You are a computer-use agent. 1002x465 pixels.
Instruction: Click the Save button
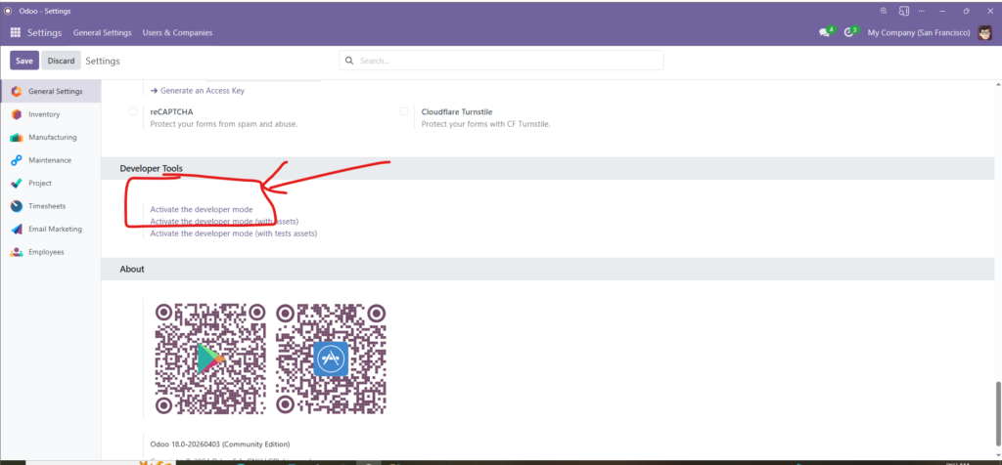click(x=24, y=61)
